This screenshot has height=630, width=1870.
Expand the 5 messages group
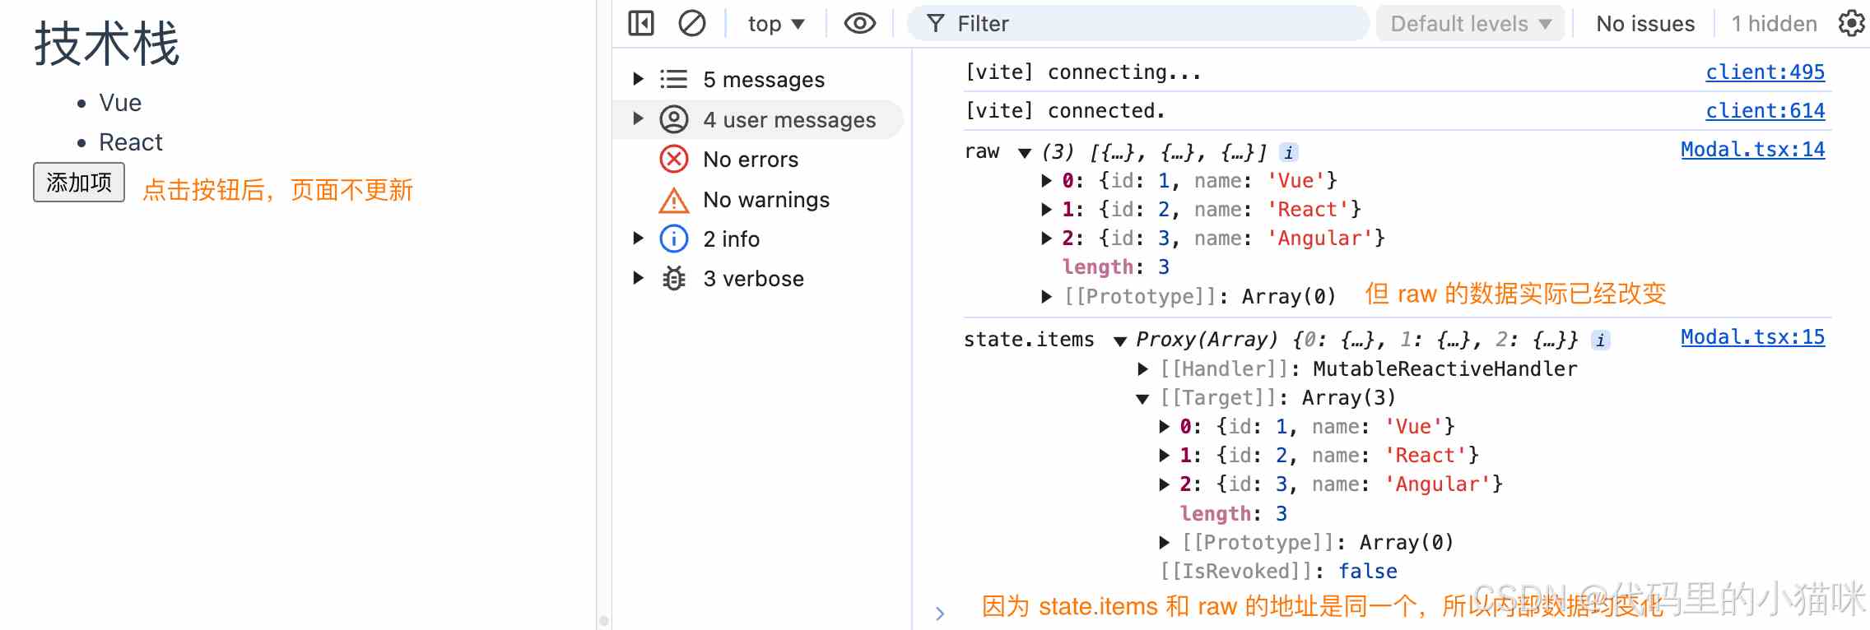638,79
